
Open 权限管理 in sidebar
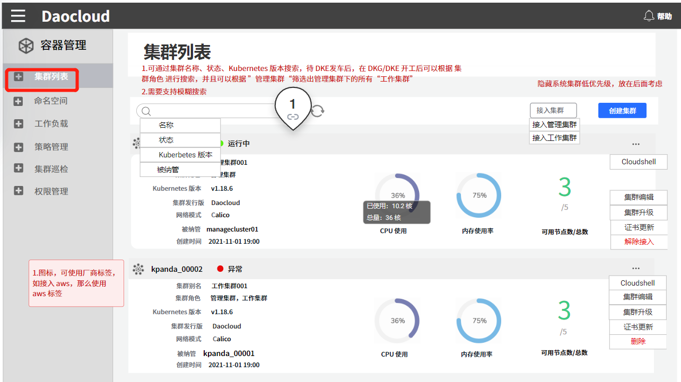point(51,191)
